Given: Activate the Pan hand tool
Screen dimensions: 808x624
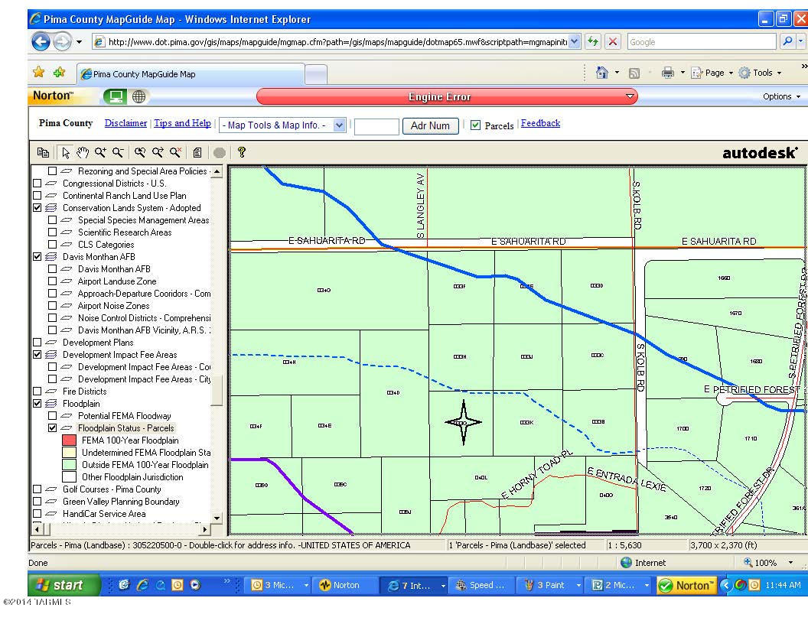Looking at the screenshot, I should [83, 152].
